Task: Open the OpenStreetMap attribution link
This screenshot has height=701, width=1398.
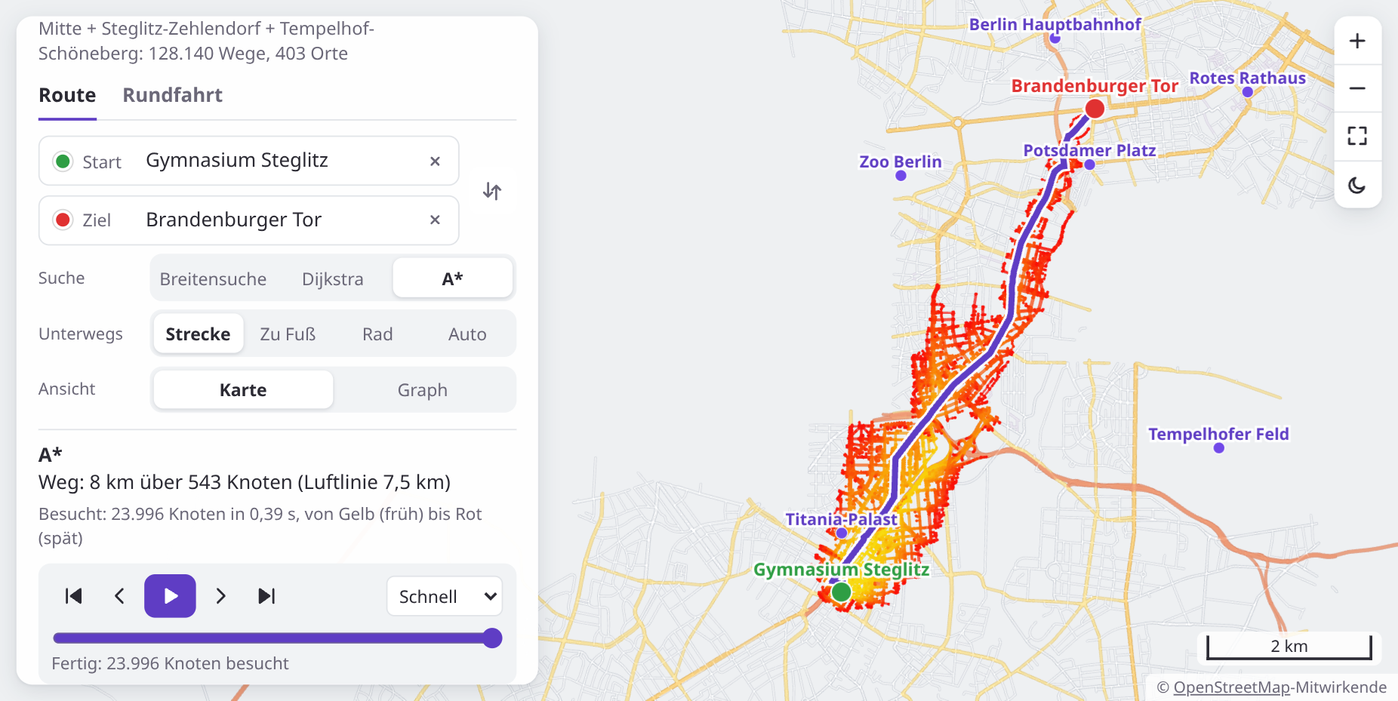Action: point(1232,687)
